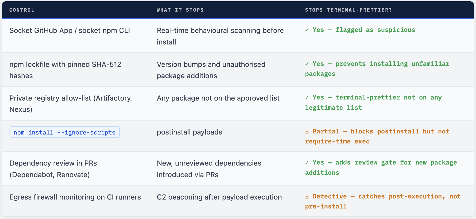
Task: Select the "WHAT IT STOPS" column header
Action: point(180,10)
